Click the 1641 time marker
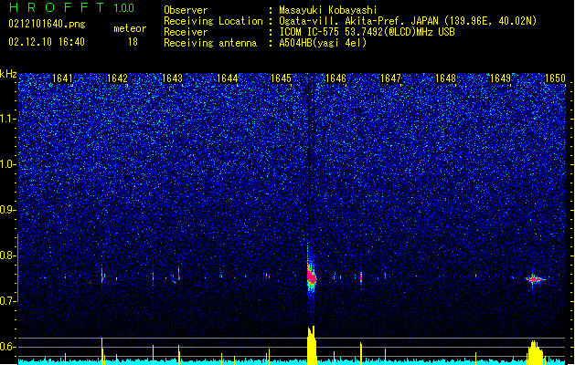The width and height of the screenshot is (575, 365). pos(63,78)
